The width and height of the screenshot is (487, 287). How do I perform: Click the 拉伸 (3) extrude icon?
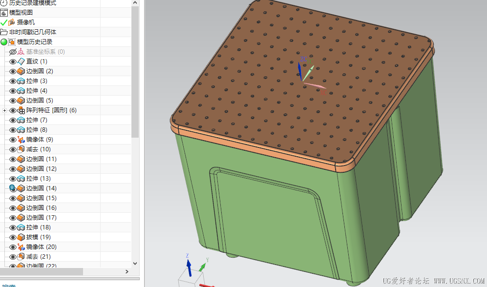(x=21, y=81)
